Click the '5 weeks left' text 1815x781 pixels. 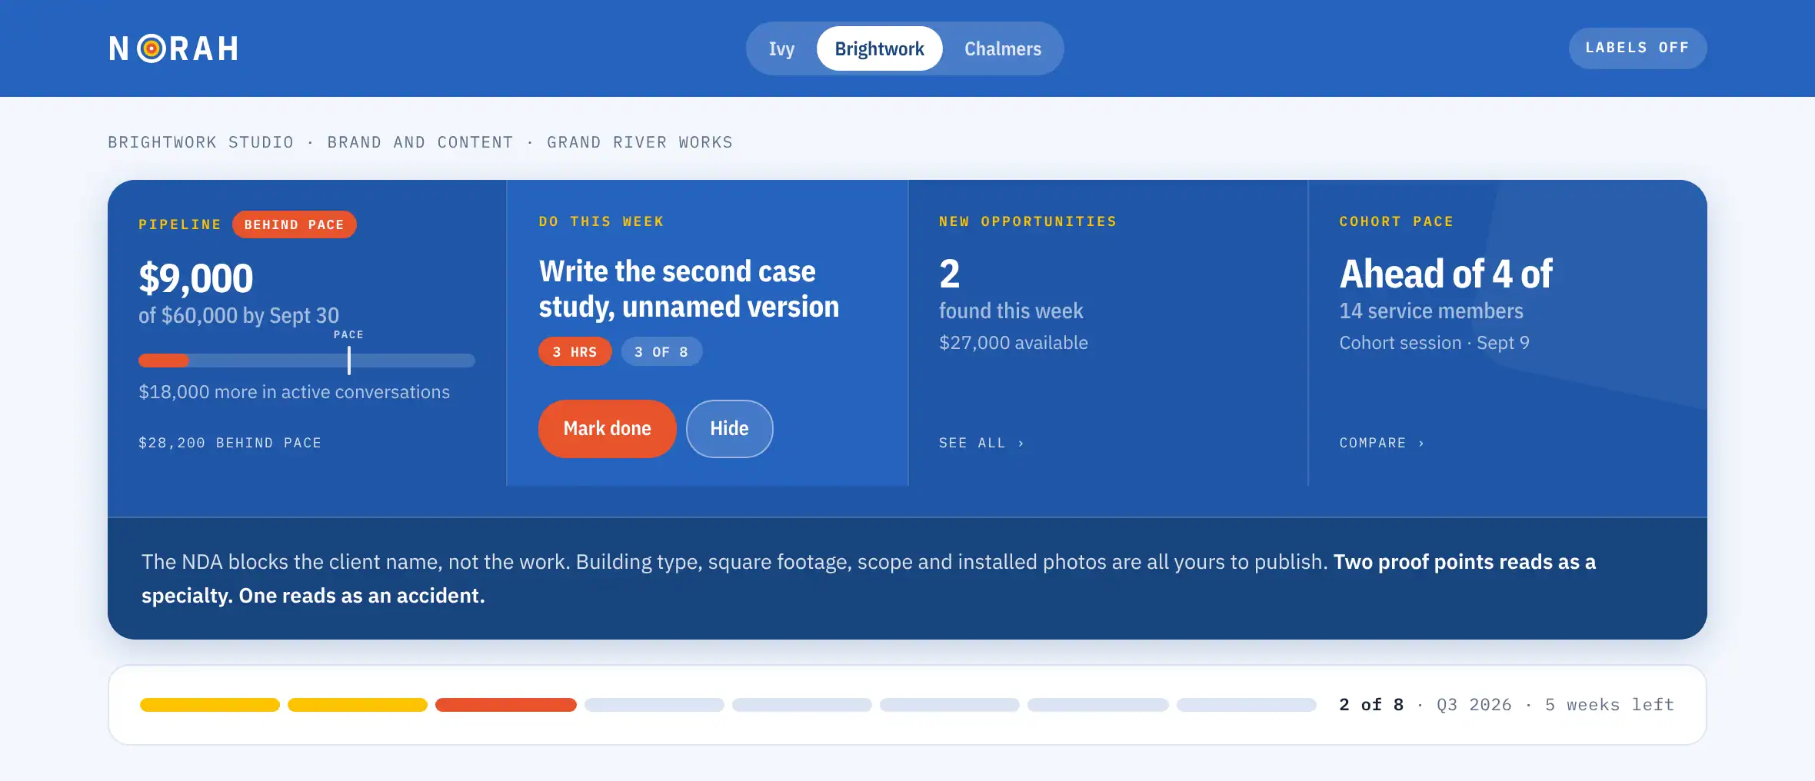point(1610,705)
